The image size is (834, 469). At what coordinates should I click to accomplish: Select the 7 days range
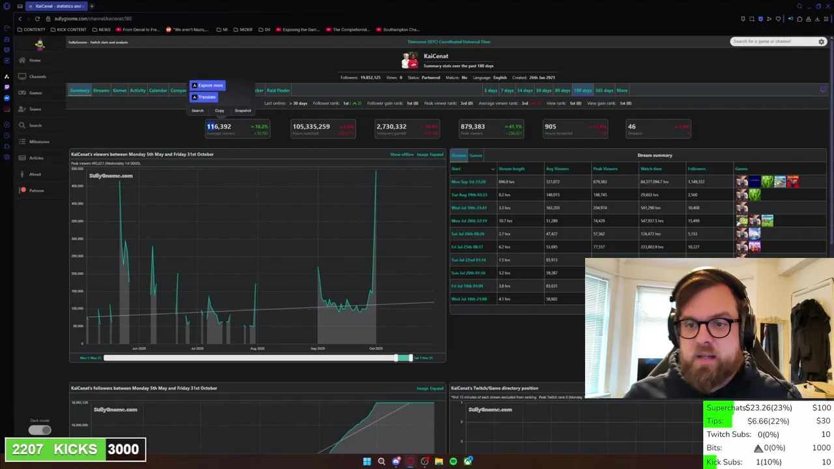[507, 91]
